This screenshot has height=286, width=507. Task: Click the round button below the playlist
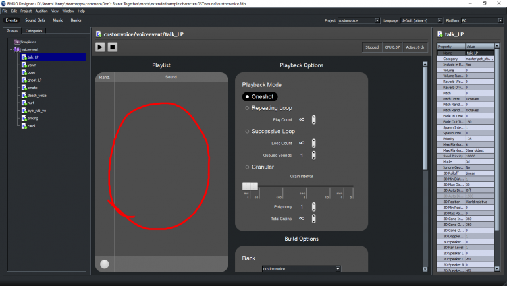pyautogui.click(x=104, y=264)
